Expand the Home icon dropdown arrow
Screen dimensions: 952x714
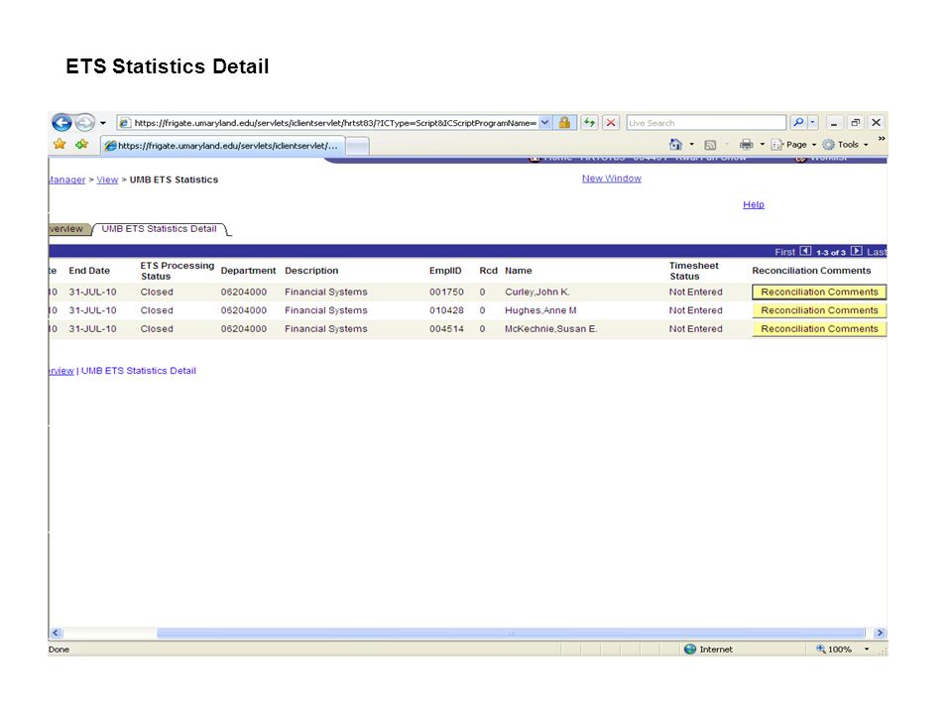pos(691,145)
